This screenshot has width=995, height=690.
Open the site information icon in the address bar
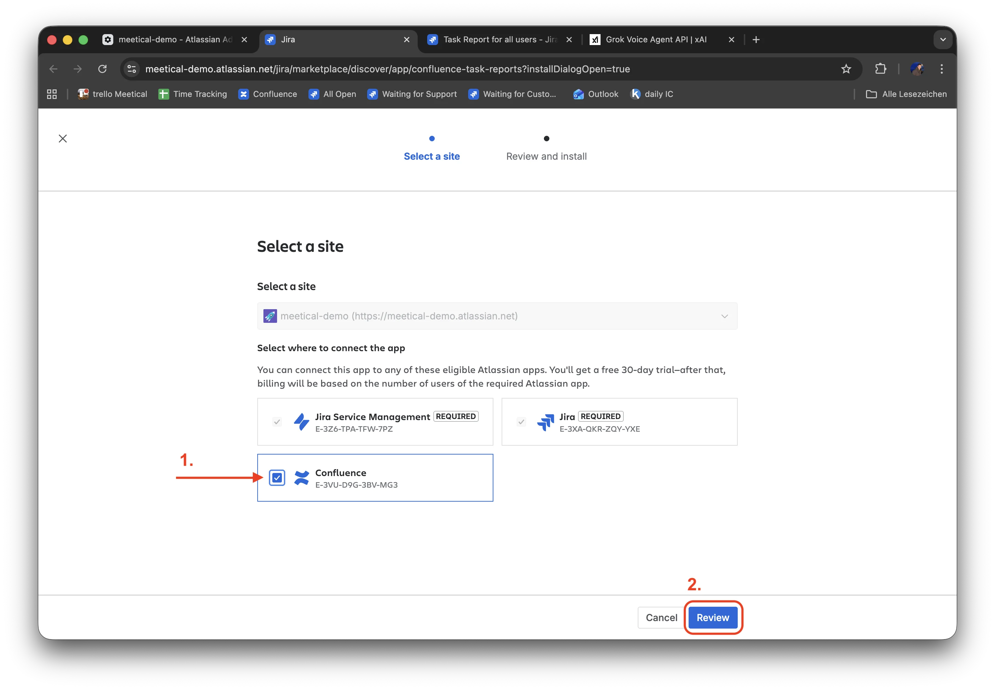click(131, 69)
